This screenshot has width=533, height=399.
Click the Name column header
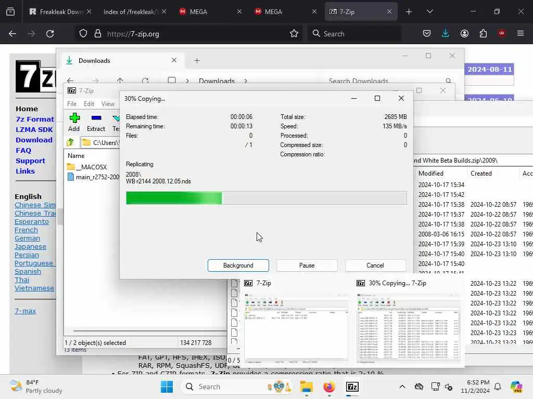point(76,156)
